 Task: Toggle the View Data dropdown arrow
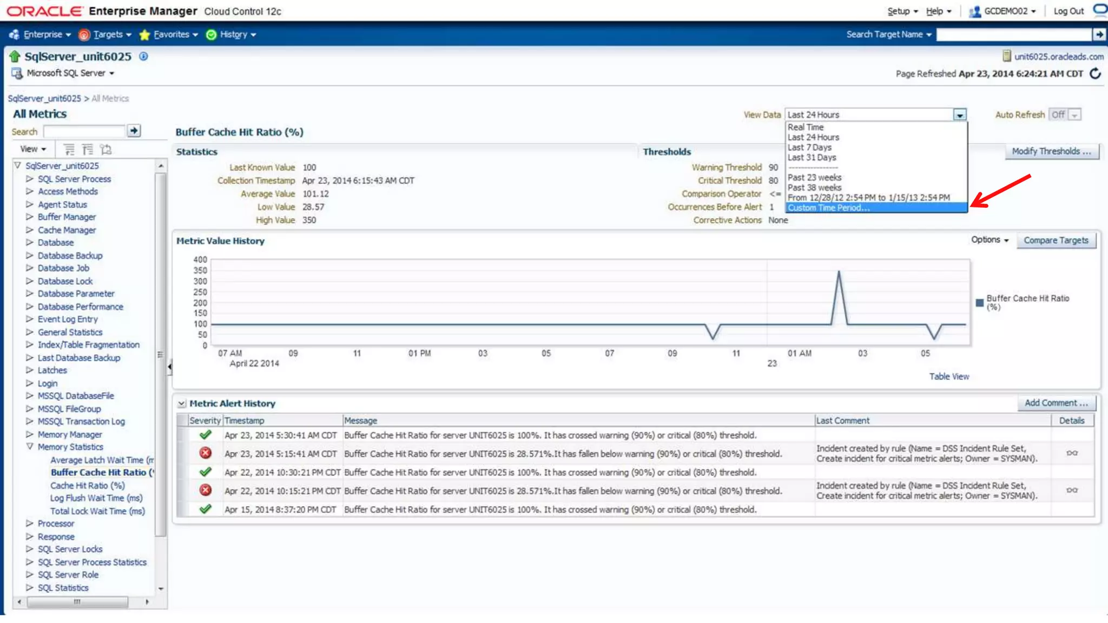959,115
